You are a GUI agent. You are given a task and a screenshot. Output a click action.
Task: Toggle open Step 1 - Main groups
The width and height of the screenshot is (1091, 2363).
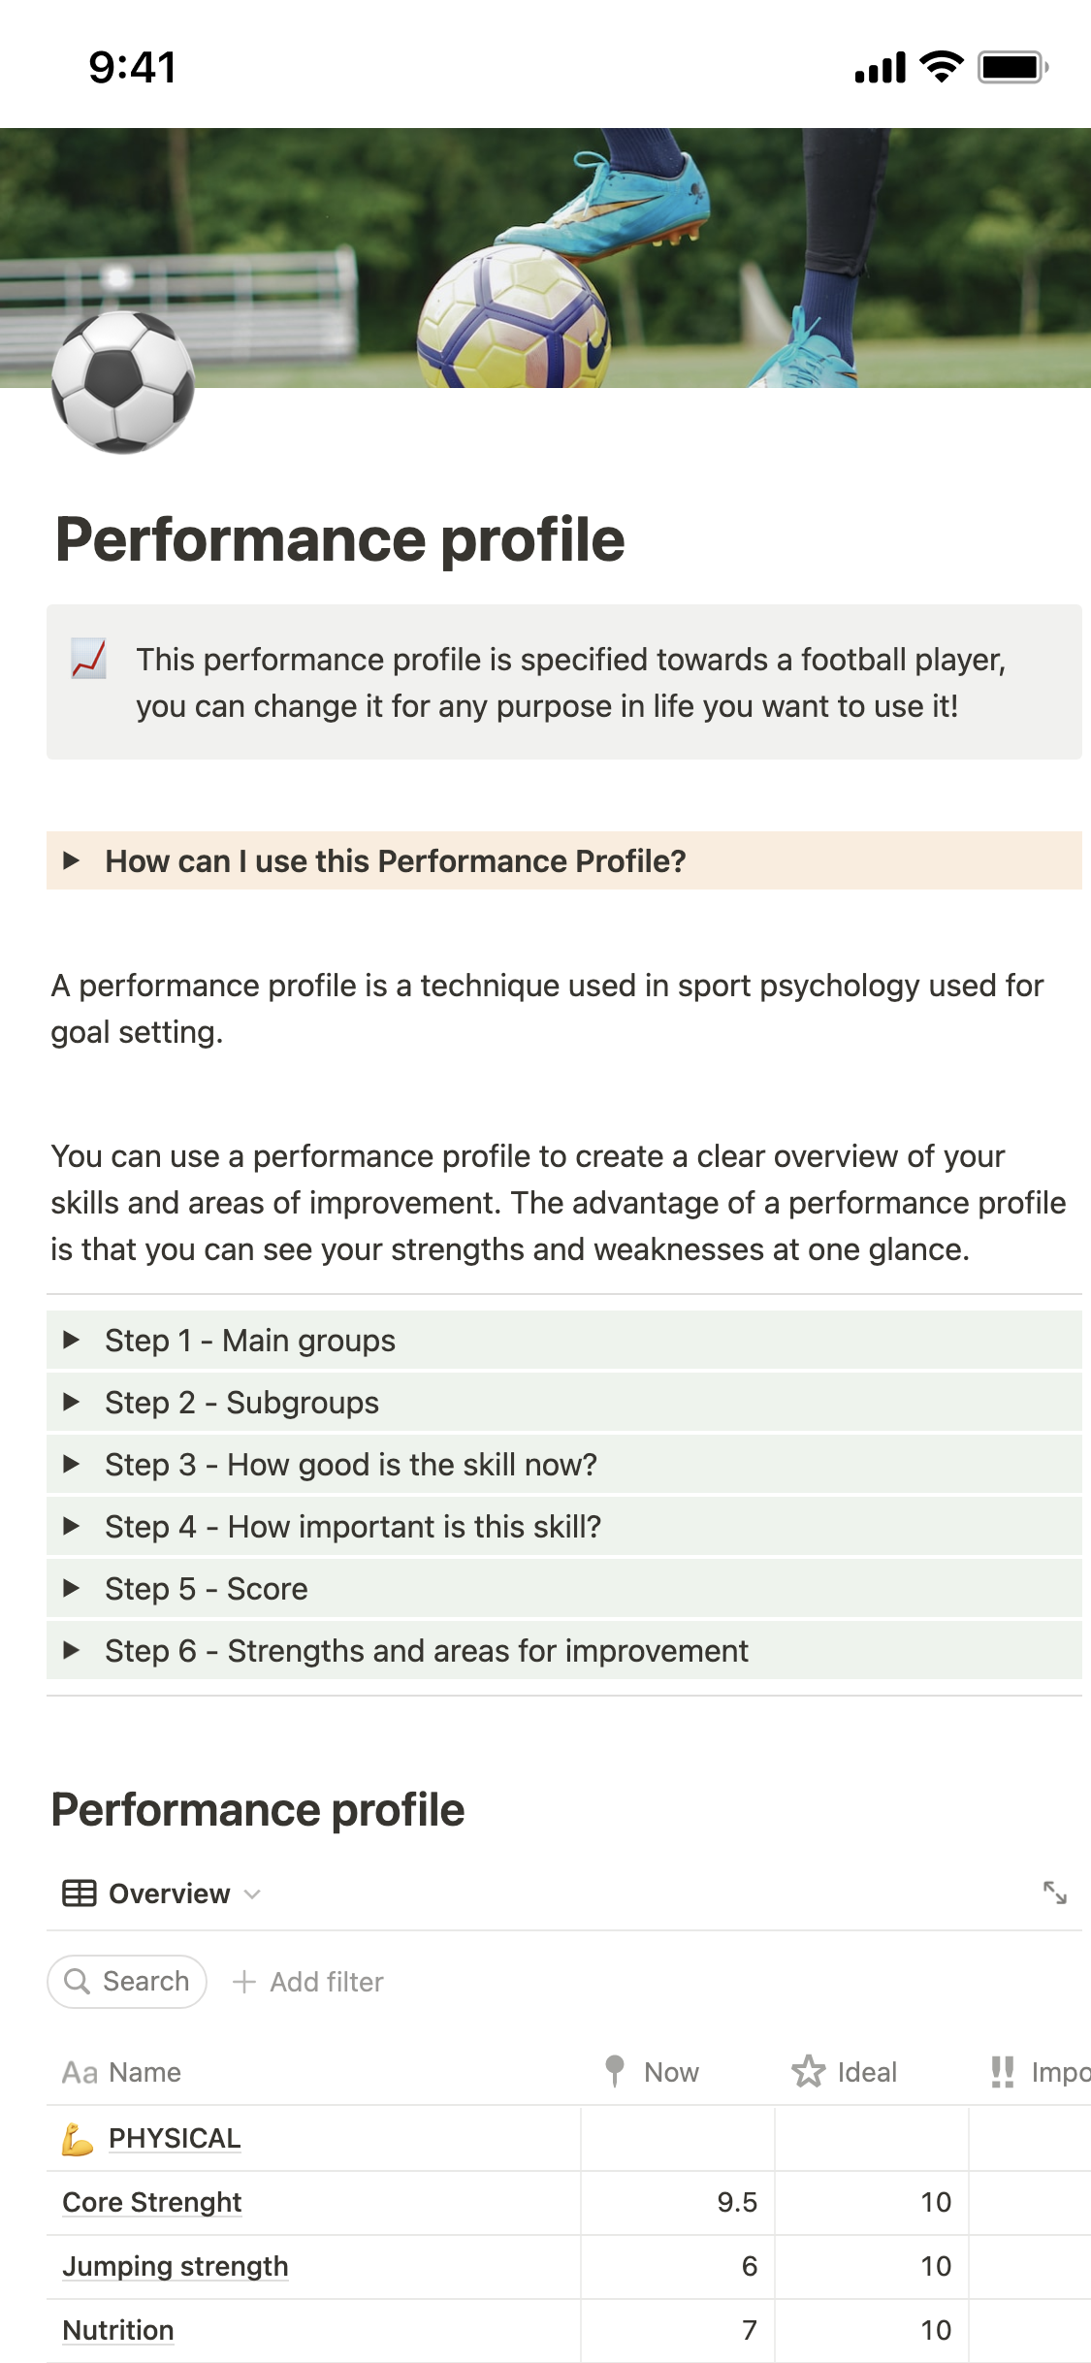tap(71, 1340)
